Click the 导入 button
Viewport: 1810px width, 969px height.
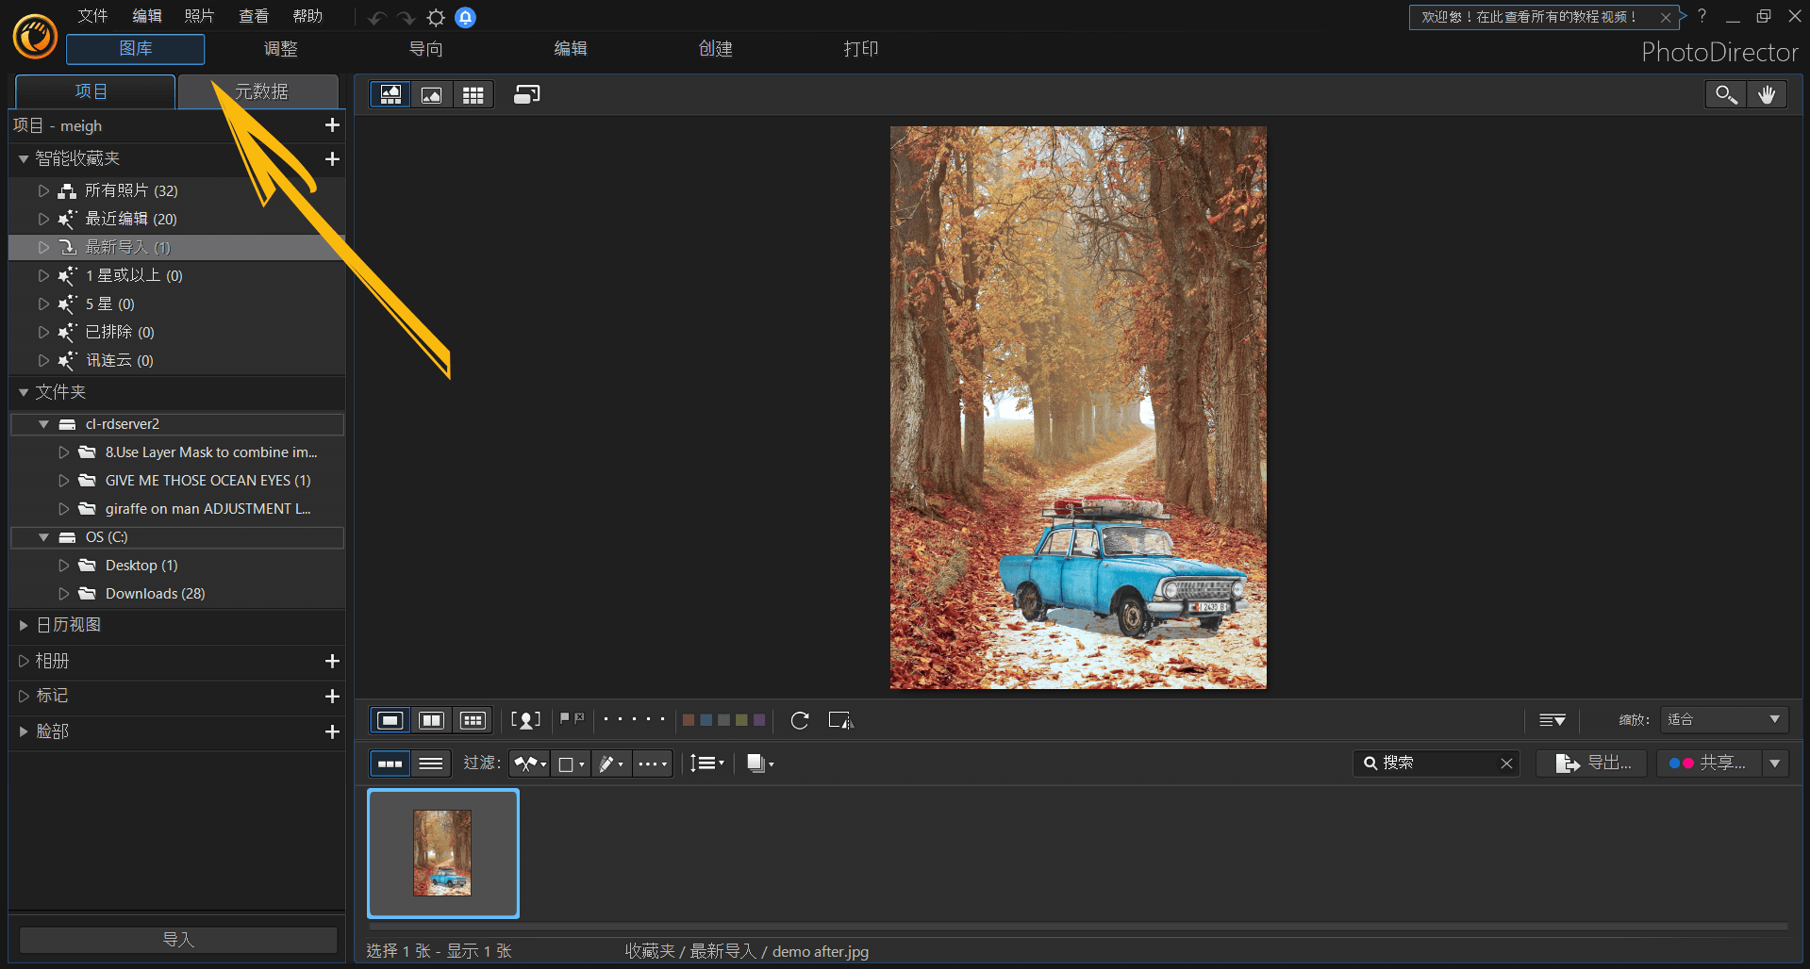point(178,939)
